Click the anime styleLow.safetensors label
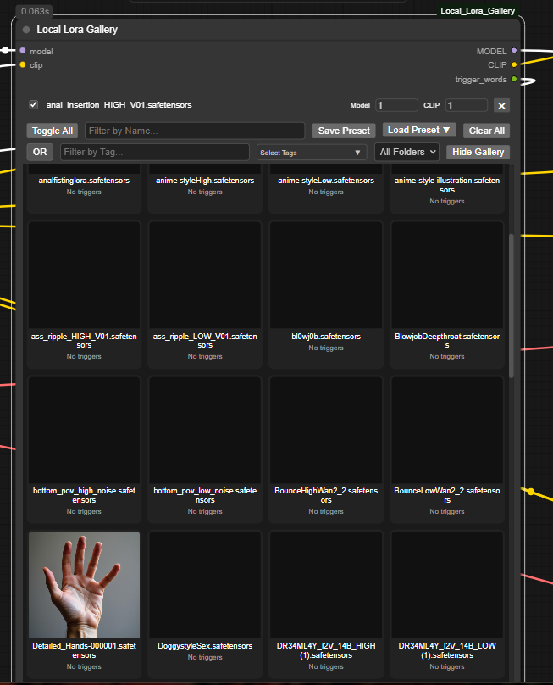 [326, 181]
